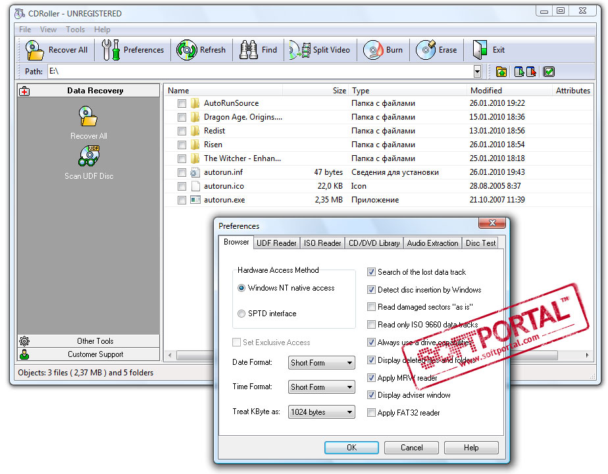The height and width of the screenshot is (474, 608).
Task: Toggle Display adviser window checkbox
Action: pos(371,395)
